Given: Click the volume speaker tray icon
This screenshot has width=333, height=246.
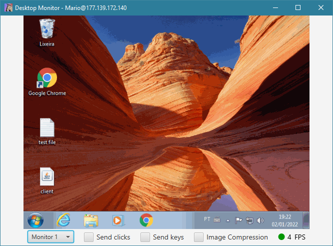Looking at the screenshot, I should click(x=260, y=220).
